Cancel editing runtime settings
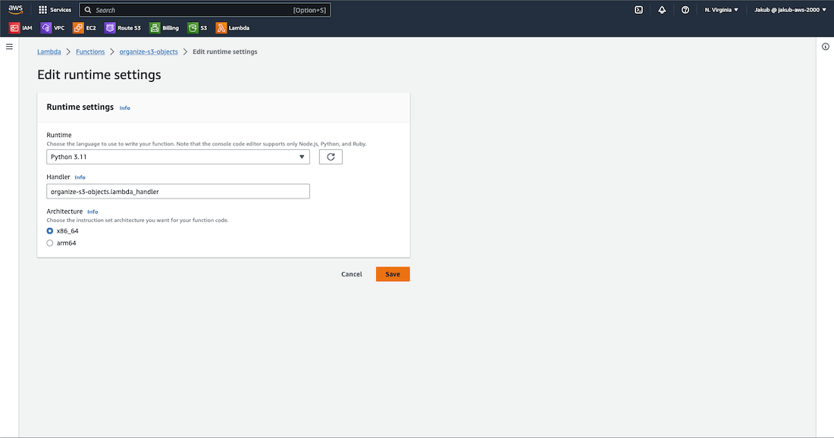The height and width of the screenshot is (438, 834). [352, 274]
